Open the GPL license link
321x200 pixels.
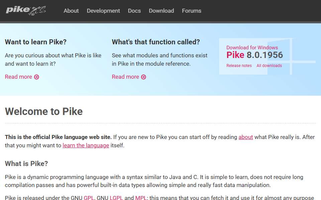coord(89,198)
